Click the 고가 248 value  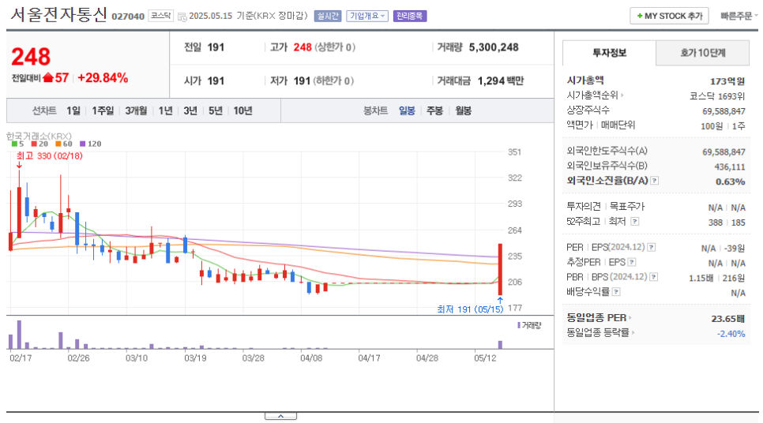[303, 47]
